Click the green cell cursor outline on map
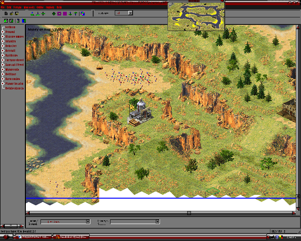The width and height of the screenshot is (301, 241). pyautogui.click(x=213, y=191)
